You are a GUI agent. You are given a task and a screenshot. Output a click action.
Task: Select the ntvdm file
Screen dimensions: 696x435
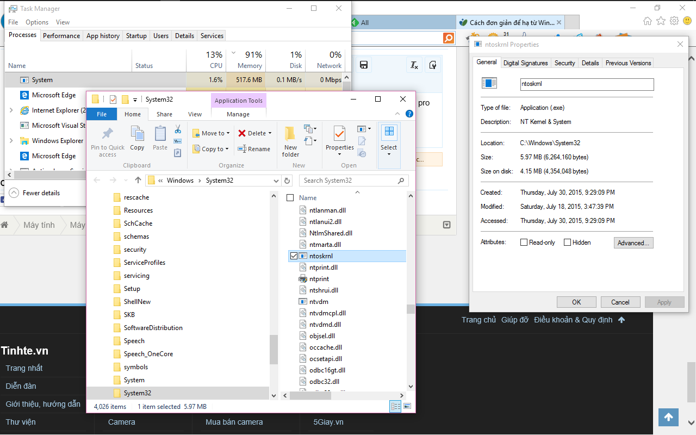[x=319, y=302]
